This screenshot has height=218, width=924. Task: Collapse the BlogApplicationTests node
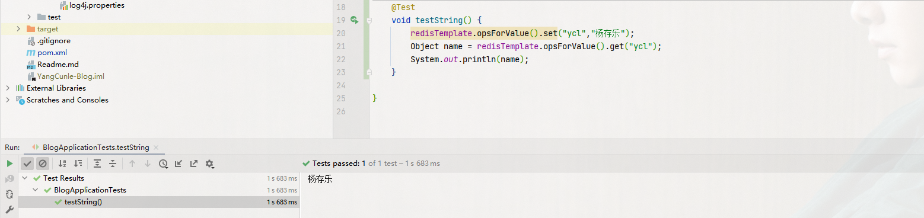click(x=36, y=190)
